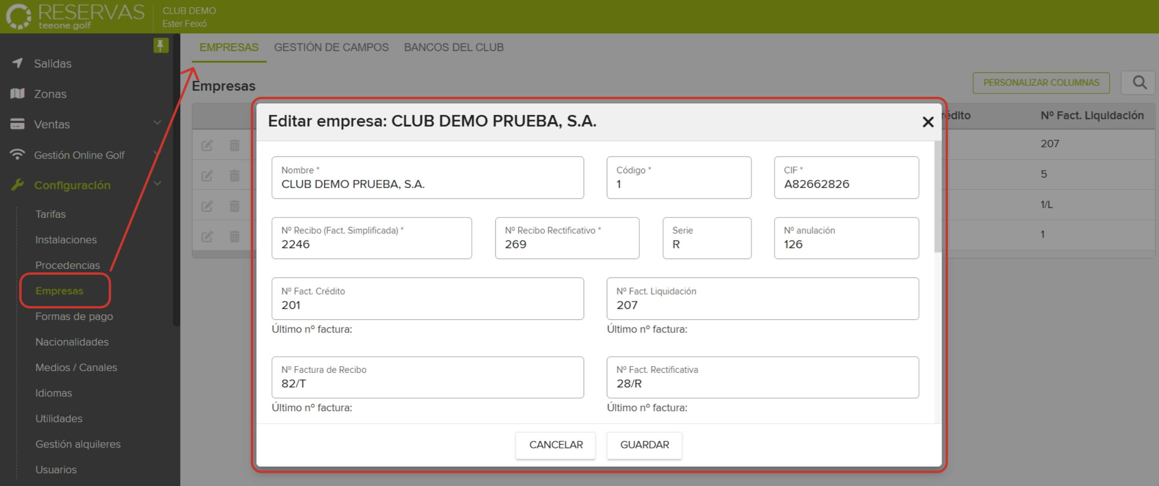Click the trash icon on second row
1159x486 pixels.
click(x=234, y=176)
